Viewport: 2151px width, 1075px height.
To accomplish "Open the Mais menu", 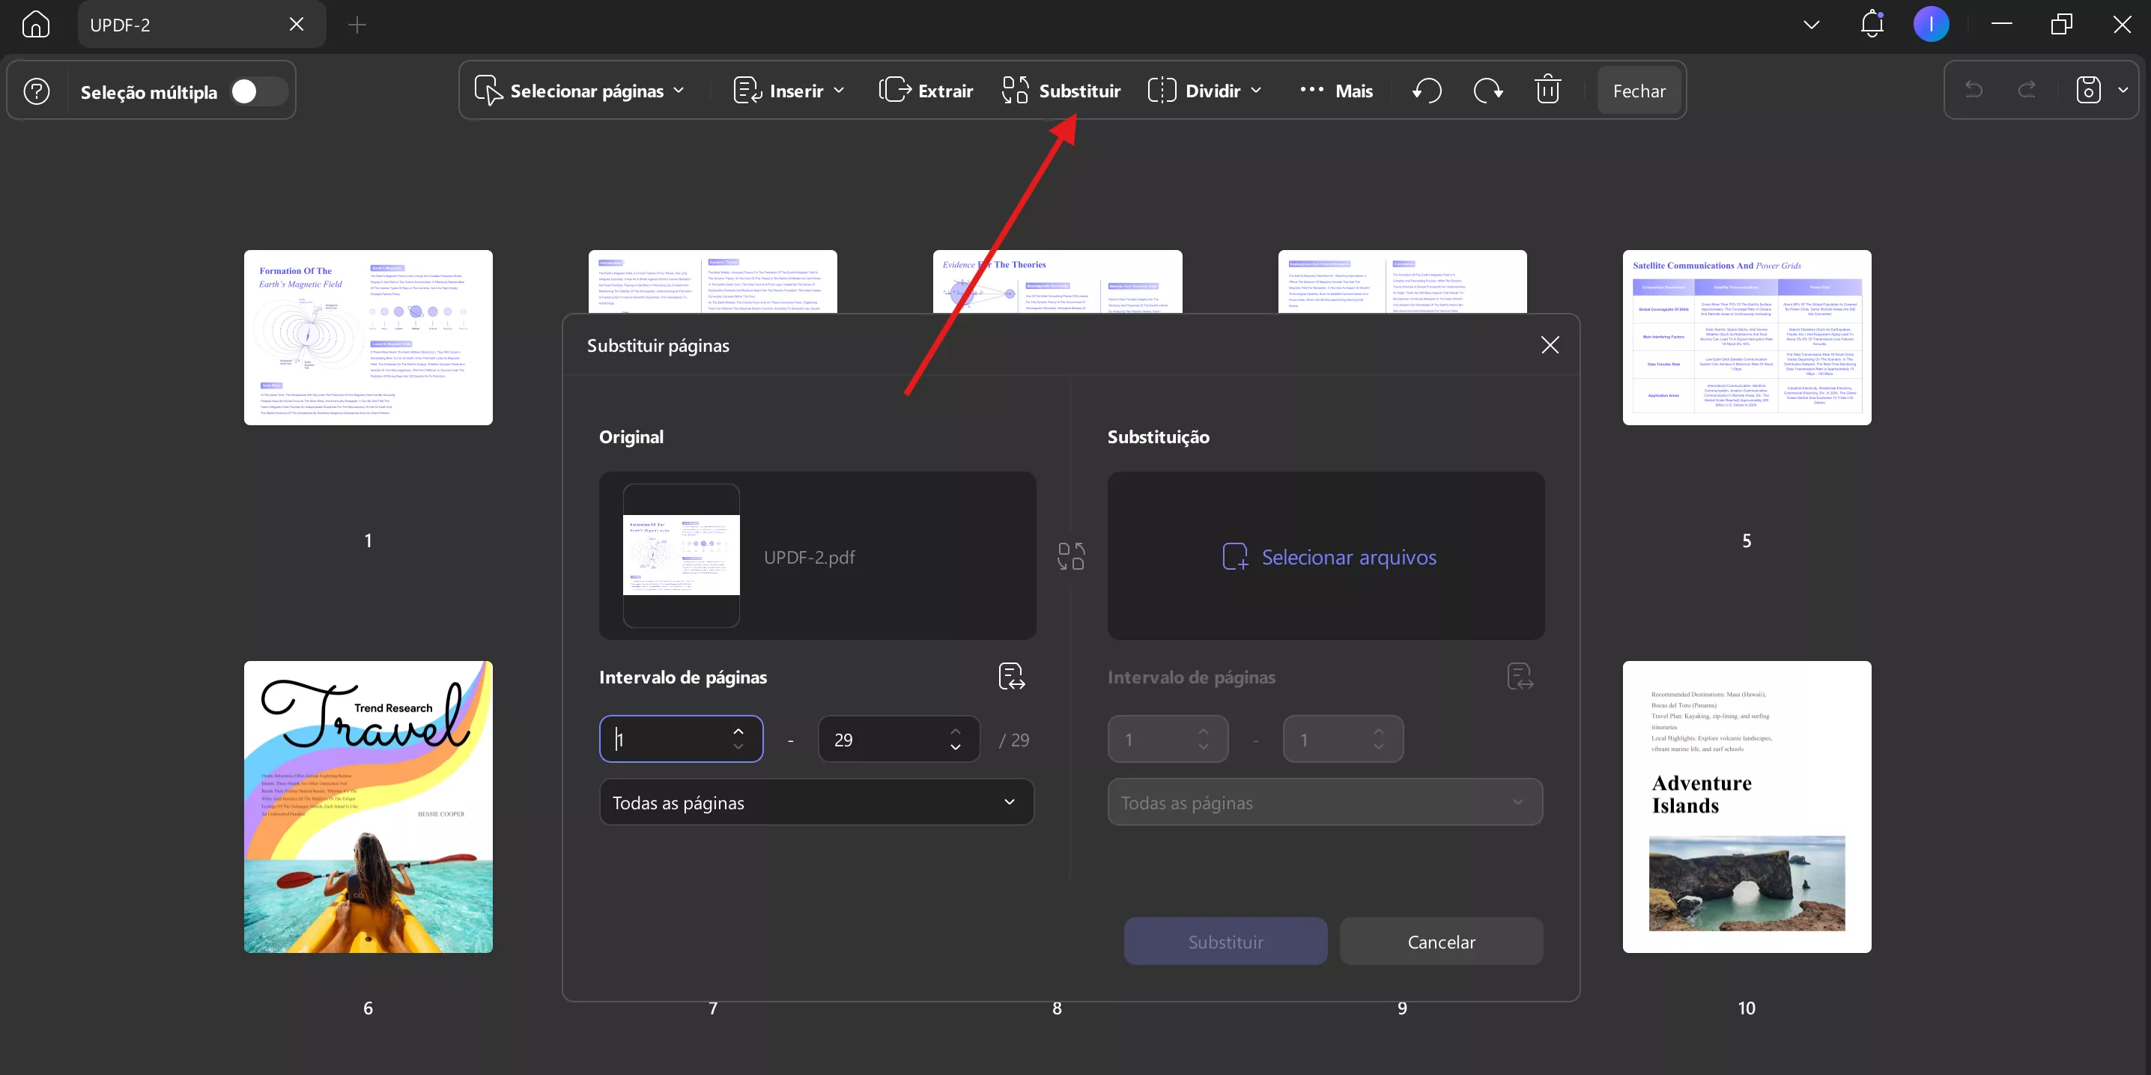I will (x=1336, y=90).
